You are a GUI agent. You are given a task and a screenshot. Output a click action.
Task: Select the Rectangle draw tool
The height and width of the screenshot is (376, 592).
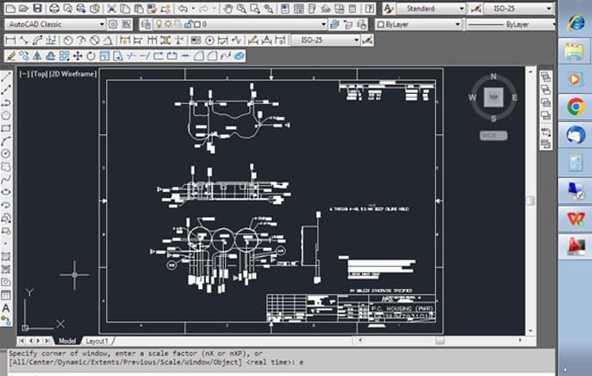pos(6,128)
